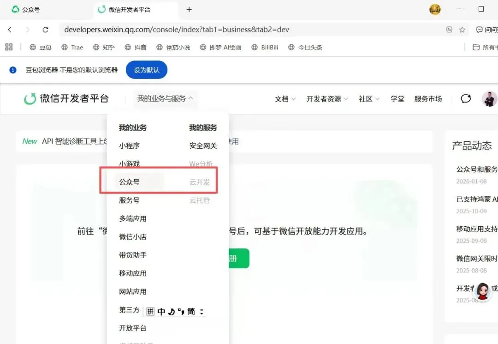Viewport: 498px width, 344px height.
Task: Select 带货助手 in the dropdown
Action: coord(133,255)
